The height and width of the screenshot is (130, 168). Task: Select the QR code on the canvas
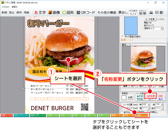85,107
